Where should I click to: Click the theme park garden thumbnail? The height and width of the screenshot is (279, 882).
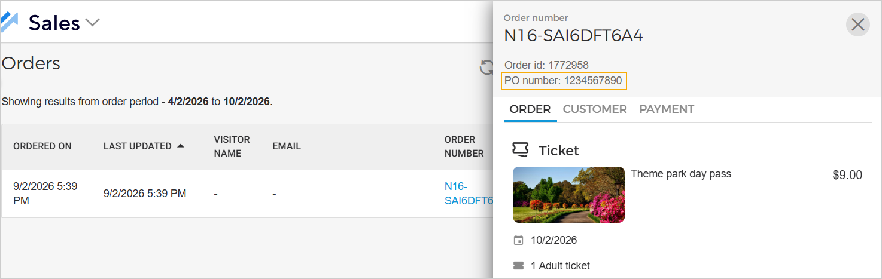(x=568, y=195)
